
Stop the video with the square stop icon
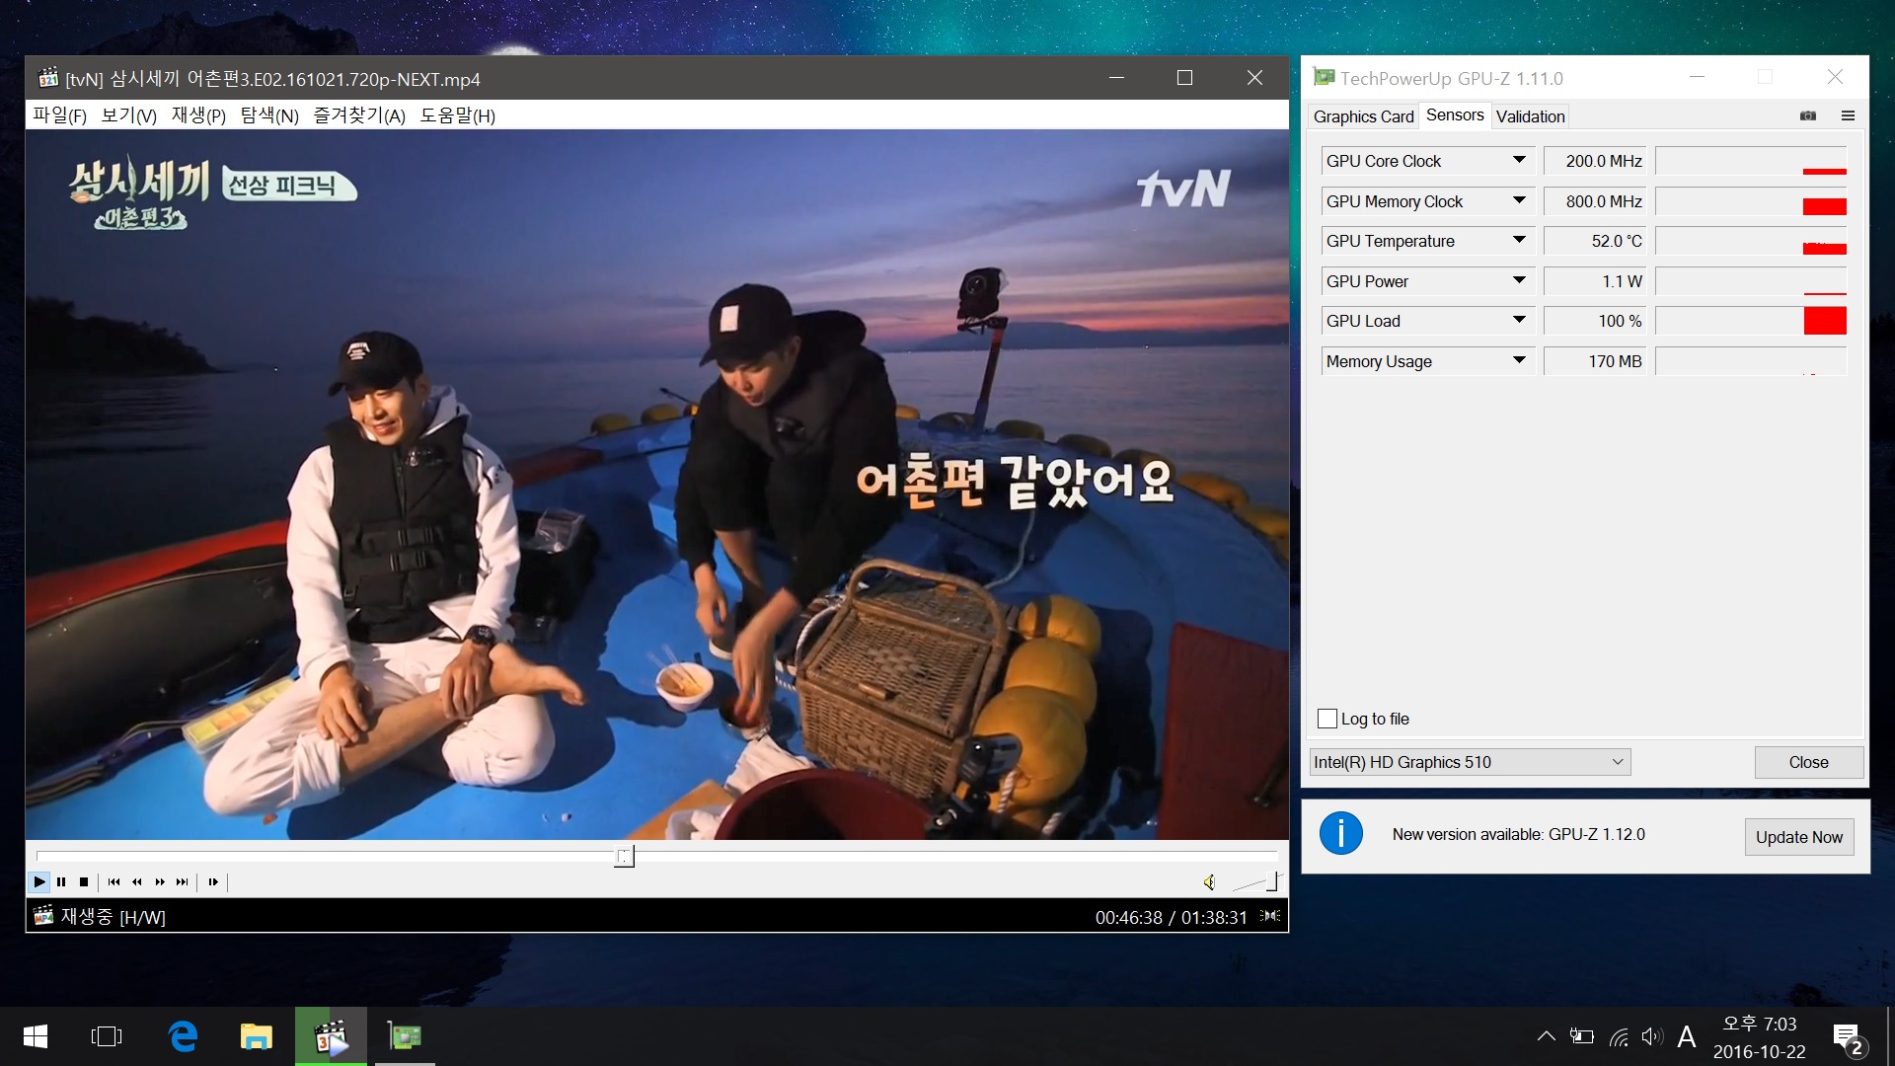click(x=84, y=881)
